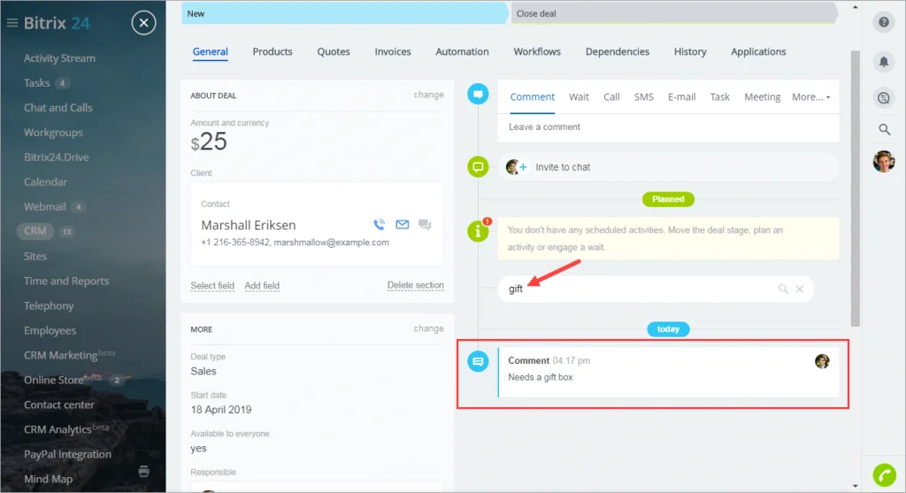Click the plus avatar icon to invite to chat
The height and width of the screenshot is (493, 906).
pos(517,167)
